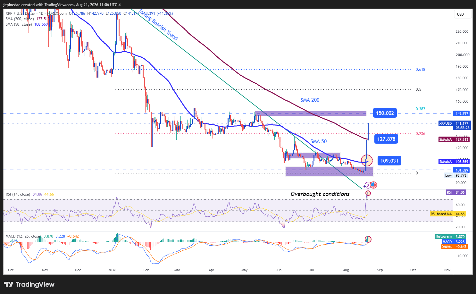Screen dimensions: 476x294
Task: Select the 150.002 price callout
Action: click(x=385, y=113)
